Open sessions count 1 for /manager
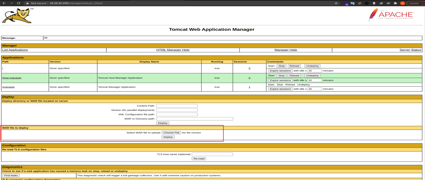This screenshot has height=180, width=425. (249, 87)
